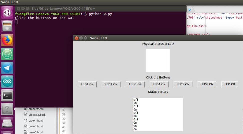Select first 'Off' entry in Status History
The width and height of the screenshot is (243, 134).
click(136, 100)
